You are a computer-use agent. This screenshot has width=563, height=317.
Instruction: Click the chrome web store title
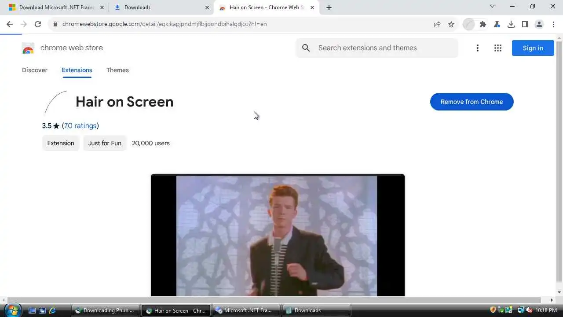[72, 48]
